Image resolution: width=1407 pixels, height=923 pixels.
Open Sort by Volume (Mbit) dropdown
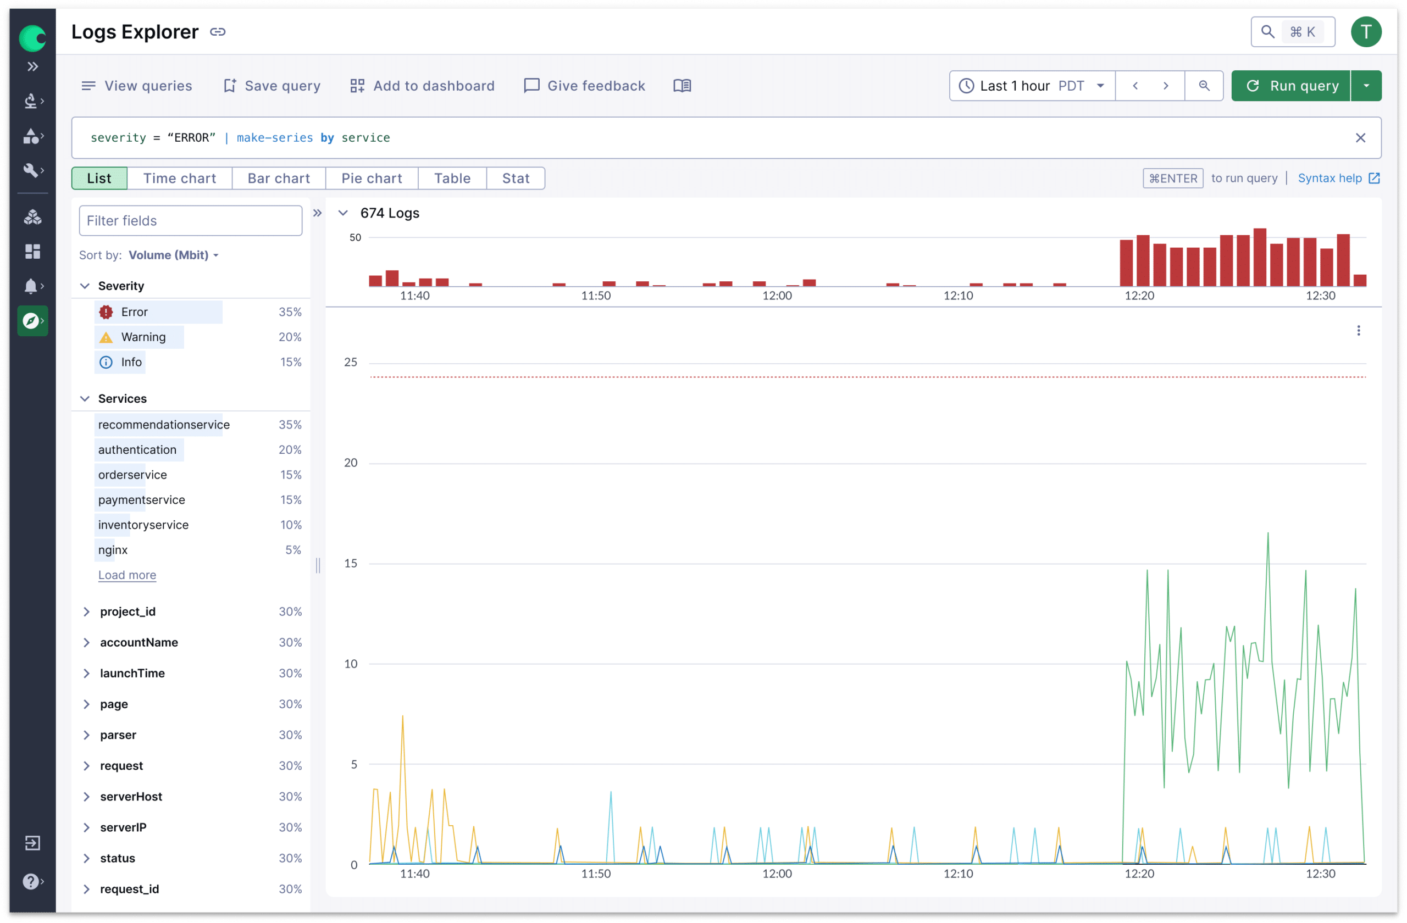click(173, 255)
